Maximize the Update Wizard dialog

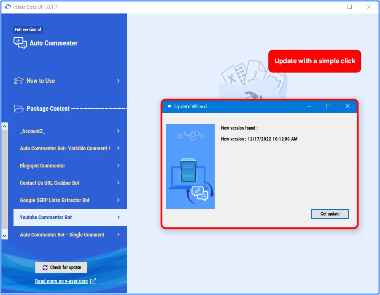tap(328, 106)
